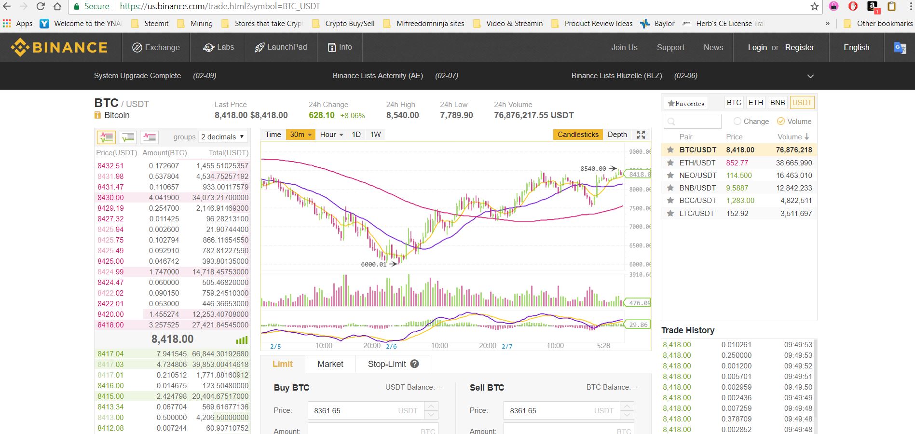Sort pairs by the Volume column arrow
This screenshot has height=434, width=915.
(x=806, y=137)
